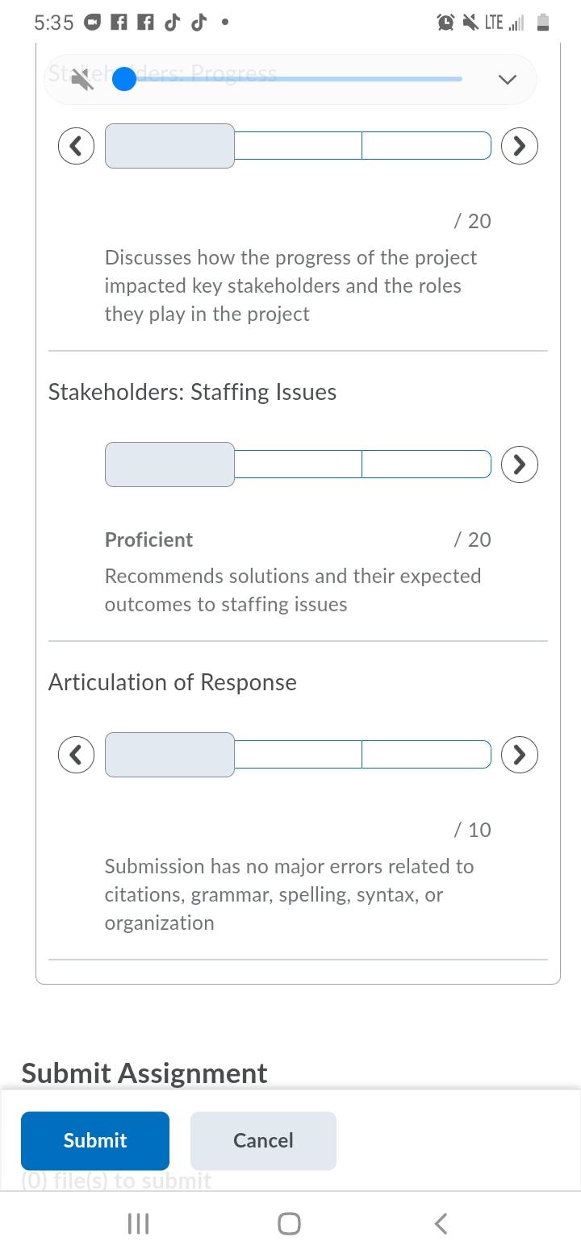581x1258 pixels.
Task: Advance Staffing Issues rubric to next level
Action: tap(520, 464)
